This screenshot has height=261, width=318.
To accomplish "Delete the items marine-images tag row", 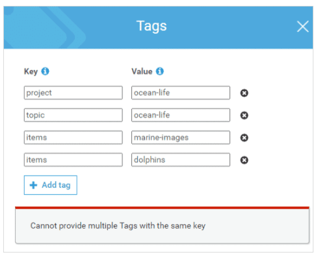I will [244, 138].
